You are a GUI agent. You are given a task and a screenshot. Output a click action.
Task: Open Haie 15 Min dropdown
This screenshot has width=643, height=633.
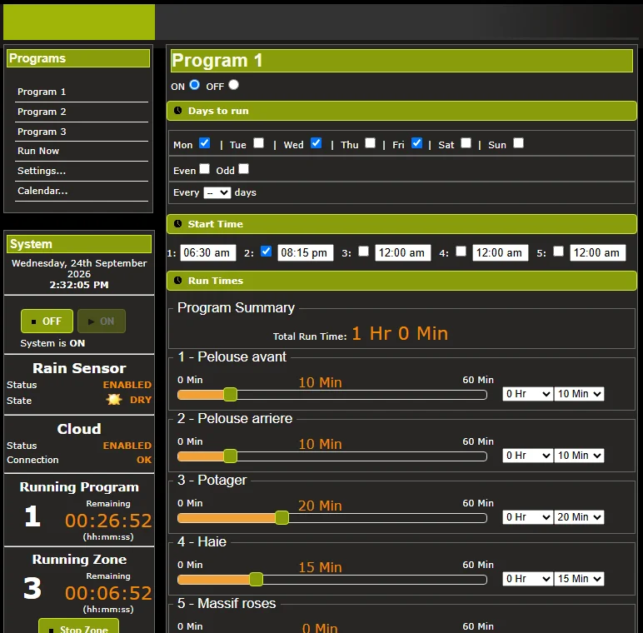[x=579, y=579]
